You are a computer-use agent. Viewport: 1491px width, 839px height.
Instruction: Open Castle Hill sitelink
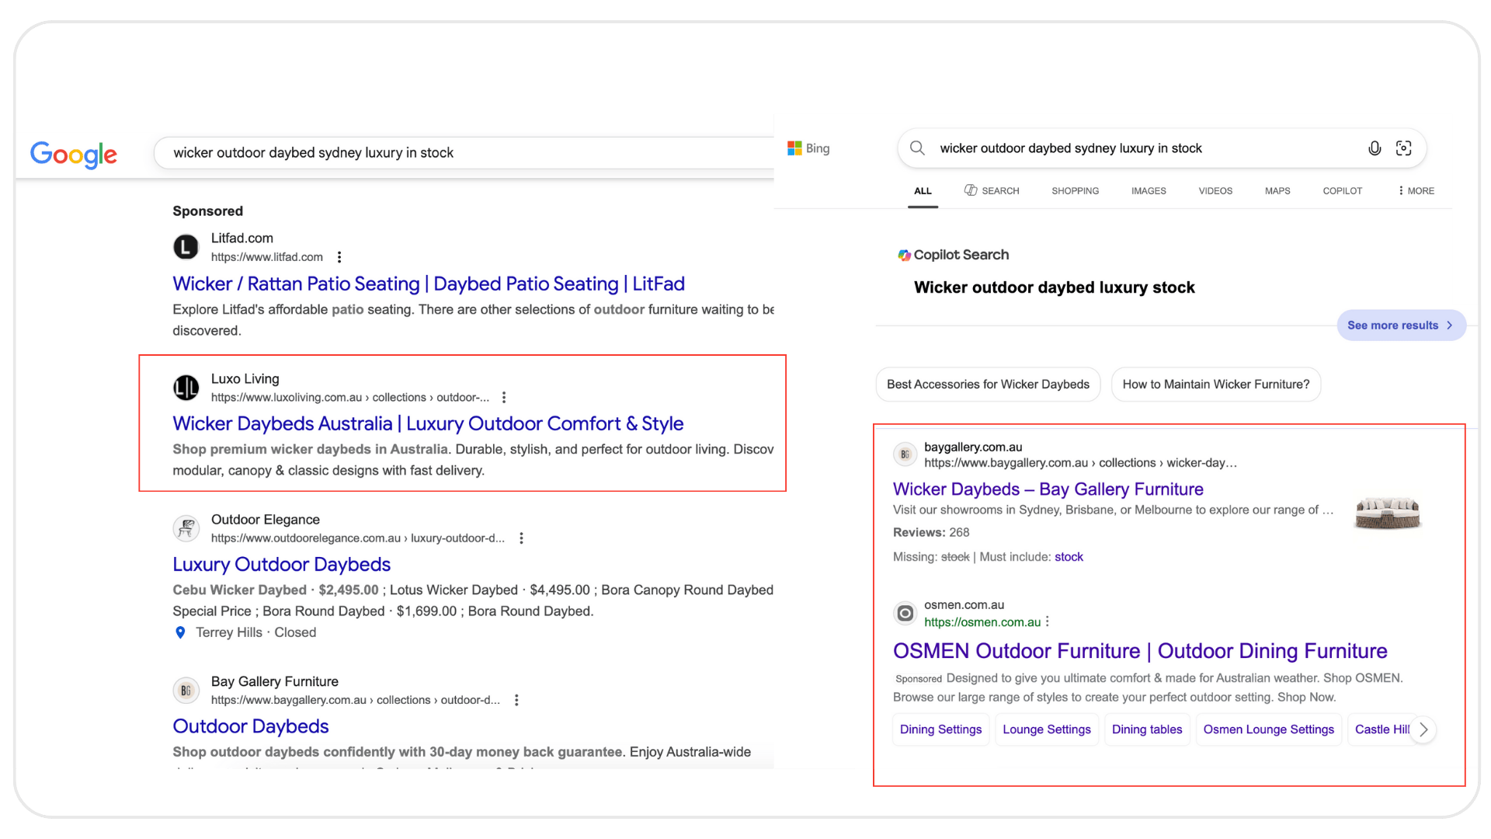[x=1381, y=729]
